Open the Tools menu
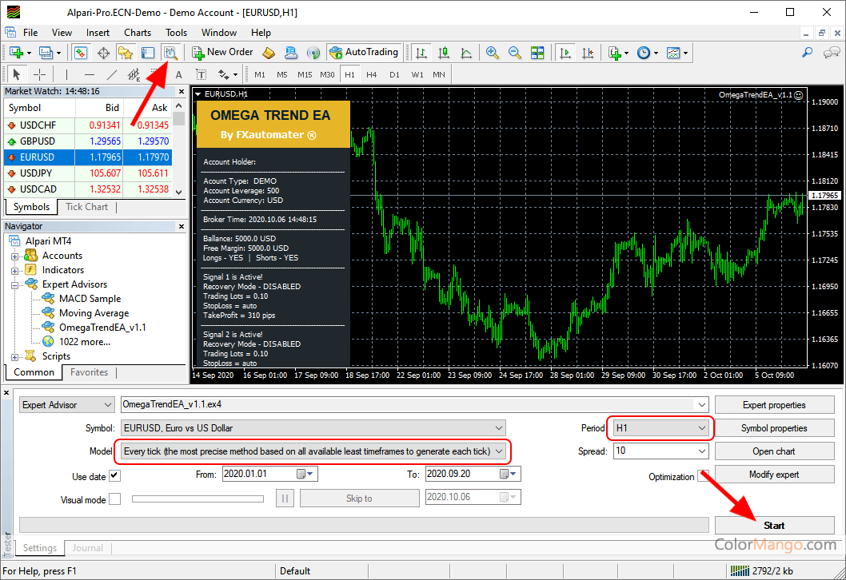 [177, 33]
